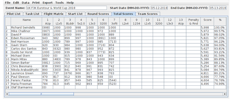Viewport: 234px width, 103px height.
Task: Click Neil Harrison's round 7 score (713)
Action: point(114,42)
